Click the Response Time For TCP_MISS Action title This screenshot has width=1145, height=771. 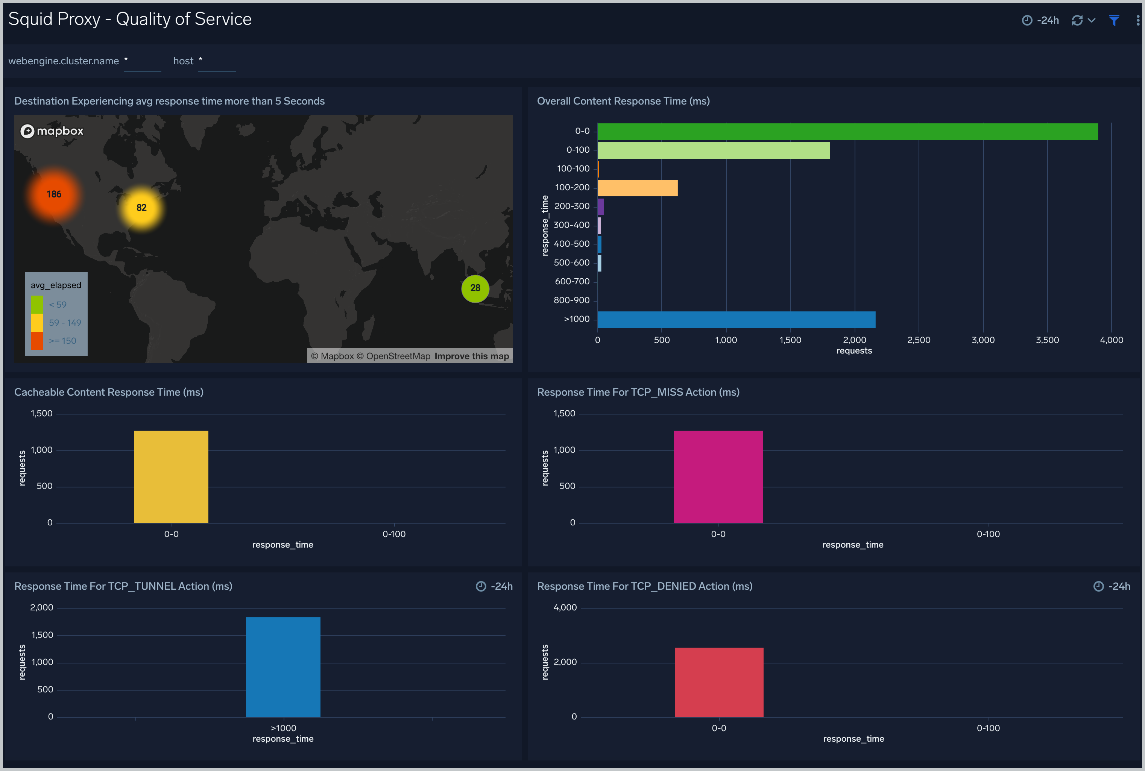638,392
